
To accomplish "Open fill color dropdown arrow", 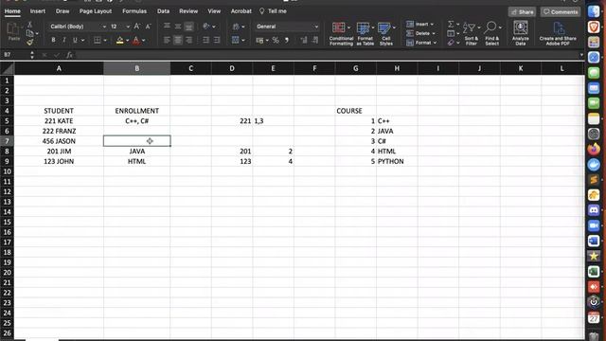I will [x=127, y=40].
